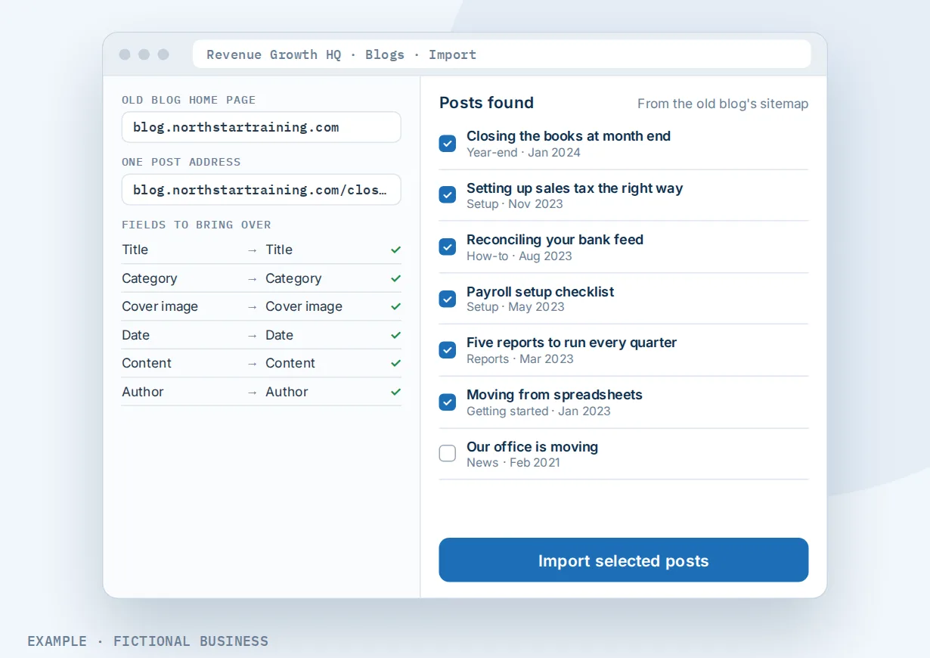Image resolution: width=930 pixels, height=658 pixels.
Task: Click the 'Payroll setup checklist' post title
Action: 540,292
